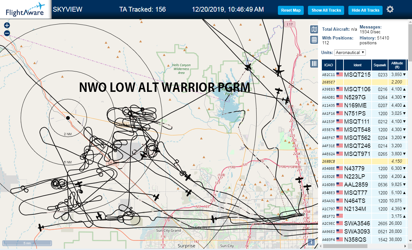Select the MSQT246 aircraft row
Screen dimensions: 412x250
(364, 146)
